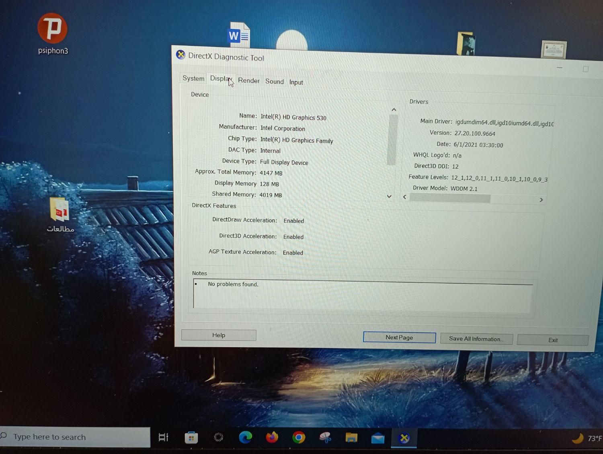The height and width of the screenshot is (454, 603).
Task: Open Task View from the taskbar
Action: 164,437
